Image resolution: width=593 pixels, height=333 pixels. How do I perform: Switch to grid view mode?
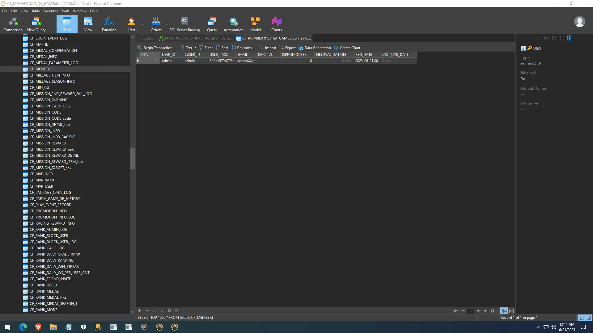(x=504, y=311)
